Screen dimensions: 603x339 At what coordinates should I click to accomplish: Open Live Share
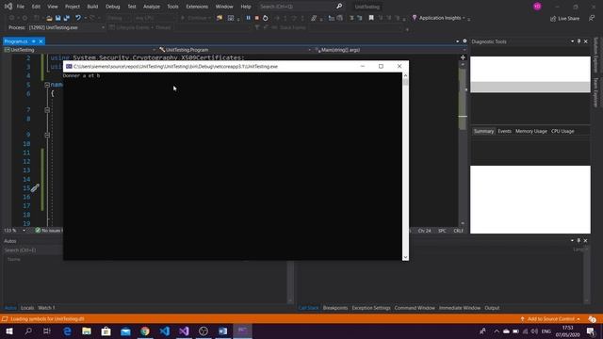point(564,18)
